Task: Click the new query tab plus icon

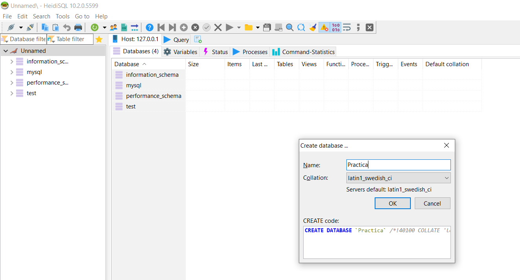Action: pyautogui.click(x=198, y=39)
